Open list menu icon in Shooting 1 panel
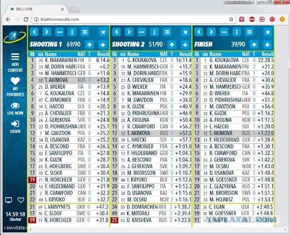 tap(85, 32)
